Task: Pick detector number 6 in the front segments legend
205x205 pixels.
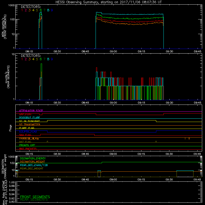Action: click(41, 10)
